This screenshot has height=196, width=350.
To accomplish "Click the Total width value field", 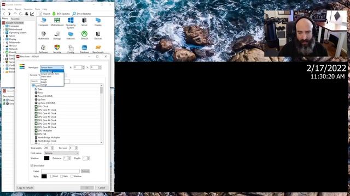I will pos(48,148).
